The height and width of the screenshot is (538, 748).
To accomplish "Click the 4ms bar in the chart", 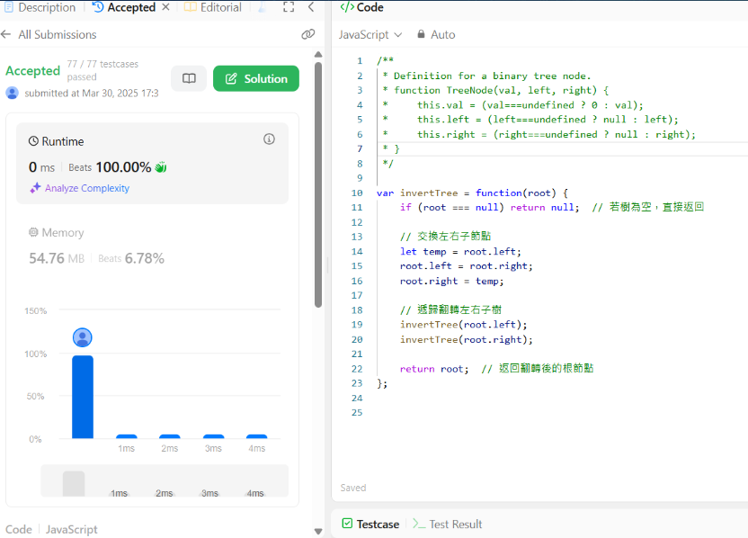I will coord(256,436).
